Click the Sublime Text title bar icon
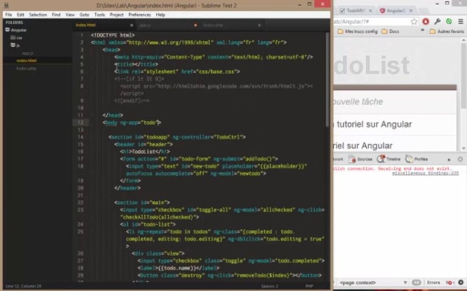This screenshot has height=291, width=467. click(x=6, y=5)
